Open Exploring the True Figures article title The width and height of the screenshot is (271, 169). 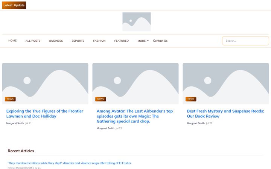pos(45,114)
